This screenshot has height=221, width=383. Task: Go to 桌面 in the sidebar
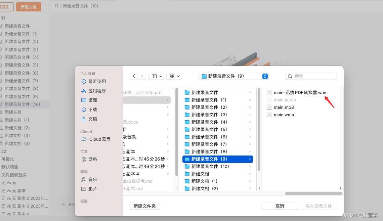point(93,100)
